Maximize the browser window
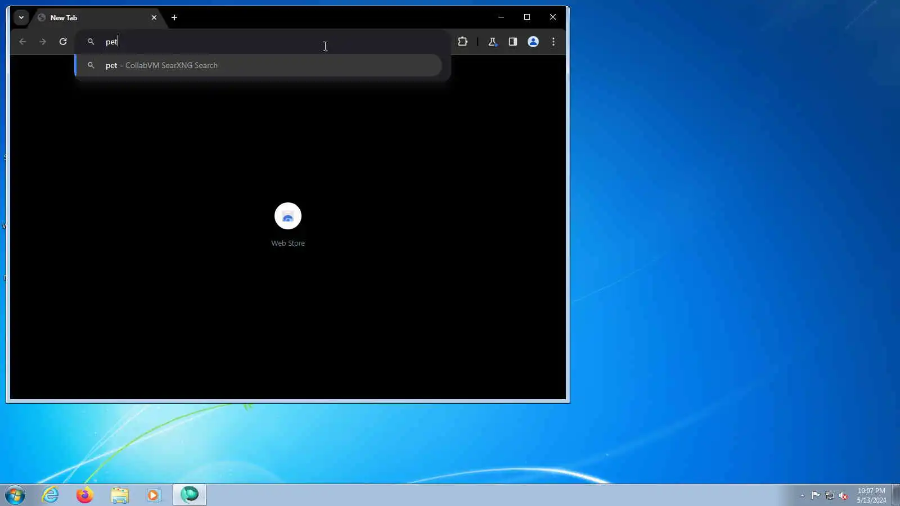Image resolution: width=900 pixels, height=506 pixels. [x=527, y=17]
